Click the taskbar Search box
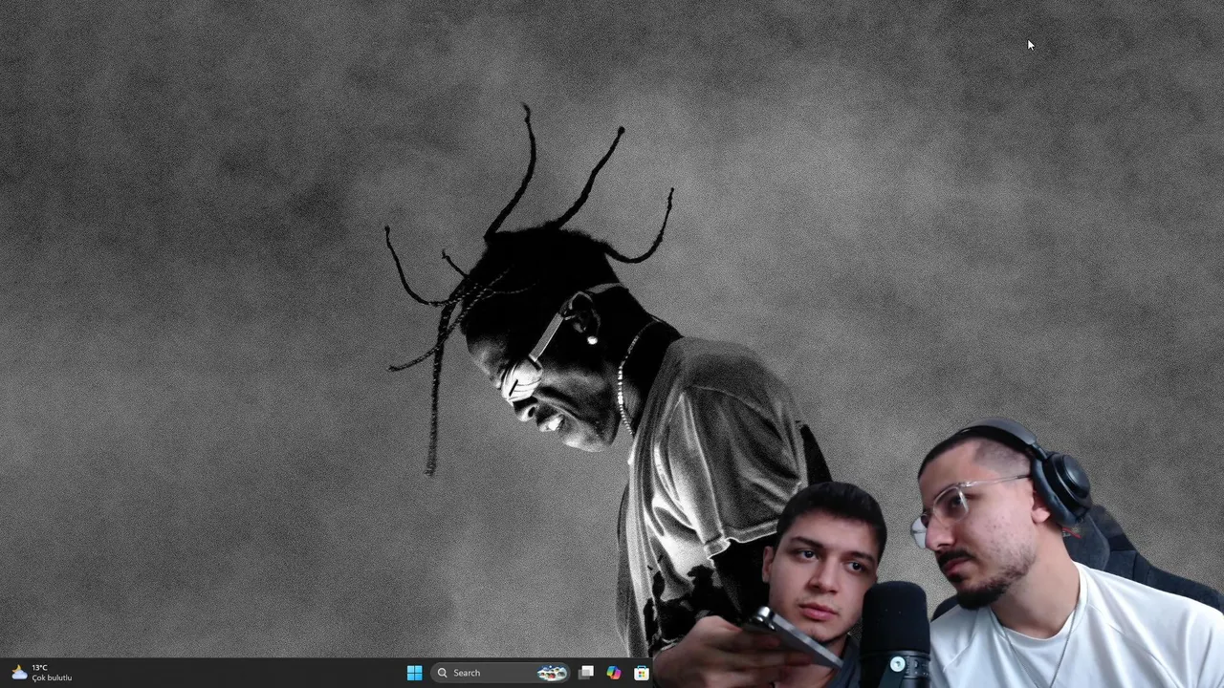 click(x=500, y=673)
